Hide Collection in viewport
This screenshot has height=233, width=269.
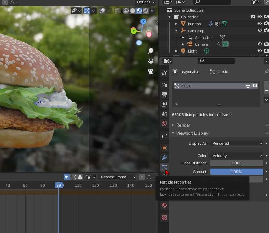[260, 17]
